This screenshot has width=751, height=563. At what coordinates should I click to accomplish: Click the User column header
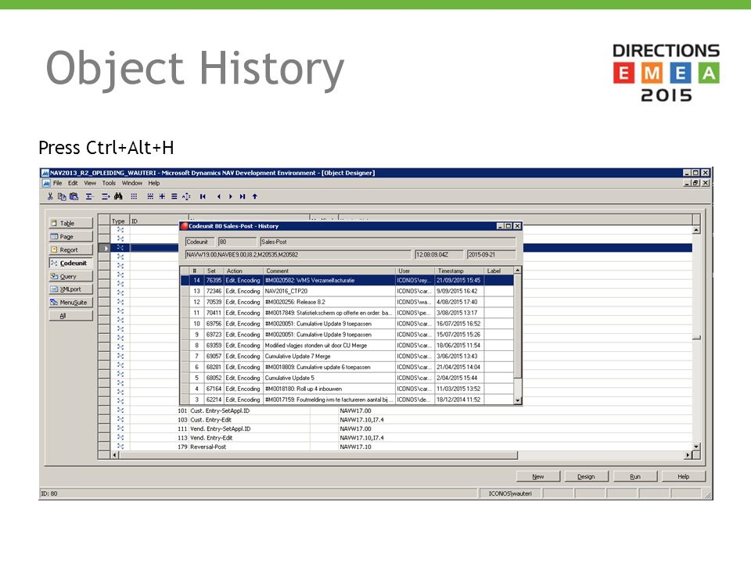[415, 271]
